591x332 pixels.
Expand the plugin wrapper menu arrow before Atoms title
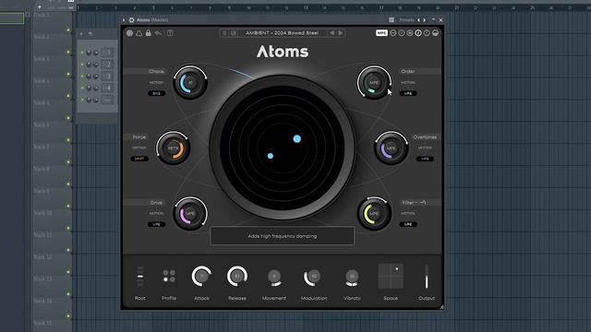pos(124,20)
